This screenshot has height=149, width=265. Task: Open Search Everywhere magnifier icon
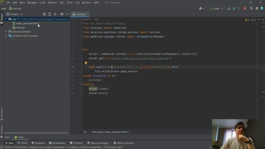[251, 8]
